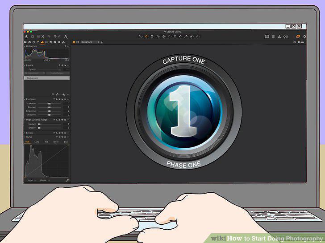Select the Pan hand cursor tool

point(146,36)
